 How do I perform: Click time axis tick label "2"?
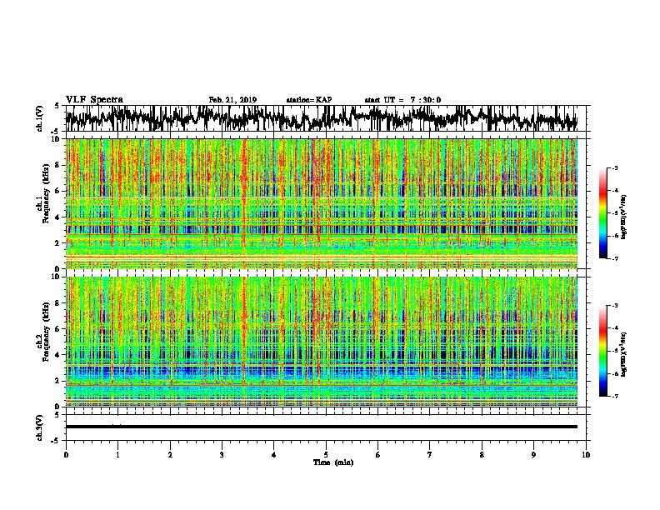coord(170,455)
